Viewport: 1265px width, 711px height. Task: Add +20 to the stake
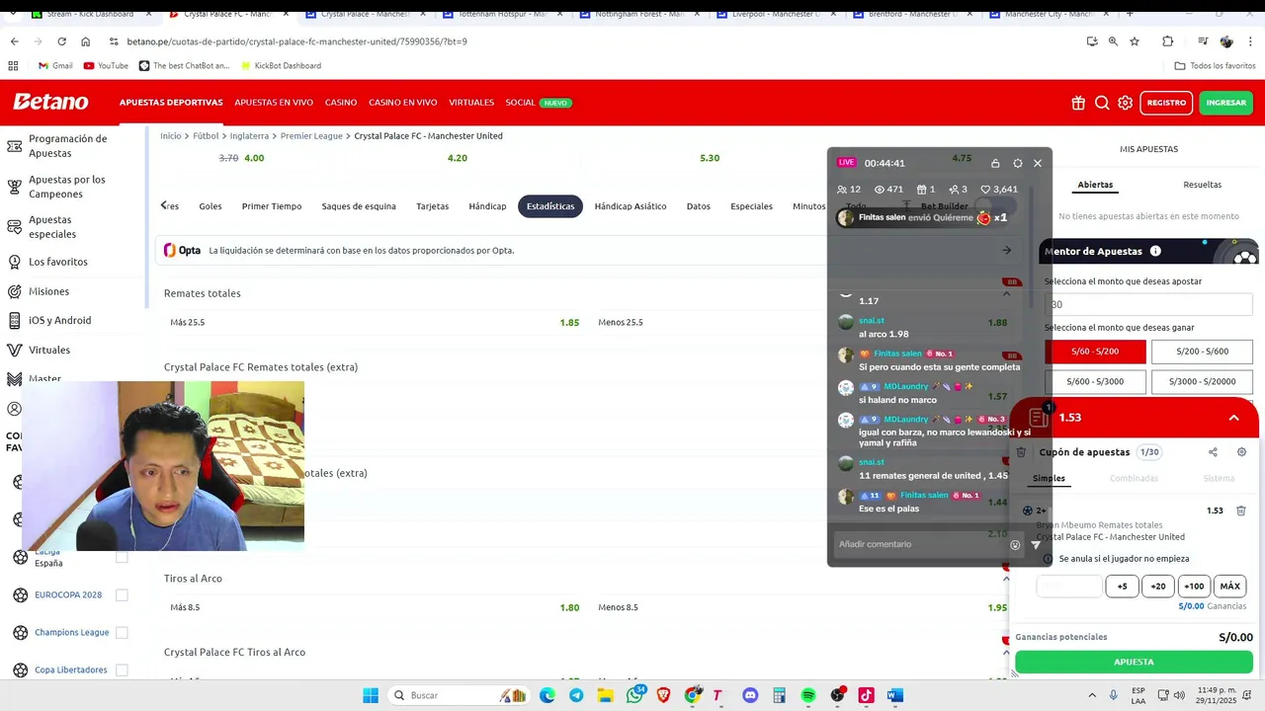coord(1158,587)
